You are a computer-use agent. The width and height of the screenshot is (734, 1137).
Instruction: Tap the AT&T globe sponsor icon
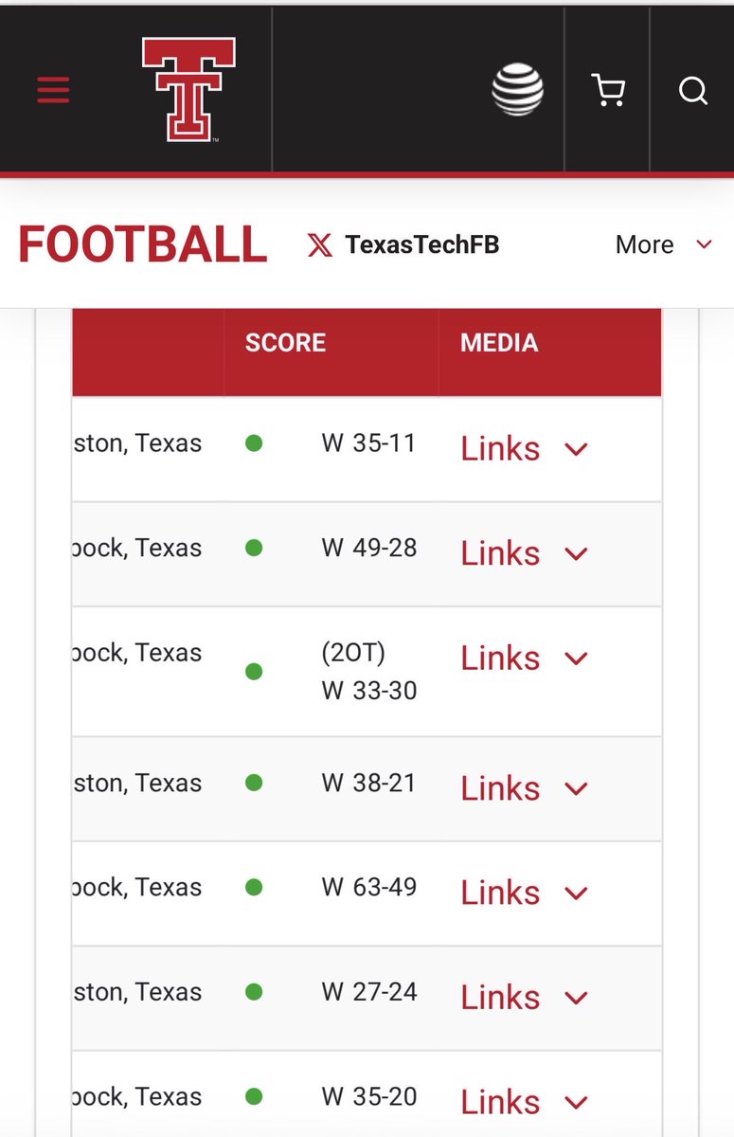518,90
